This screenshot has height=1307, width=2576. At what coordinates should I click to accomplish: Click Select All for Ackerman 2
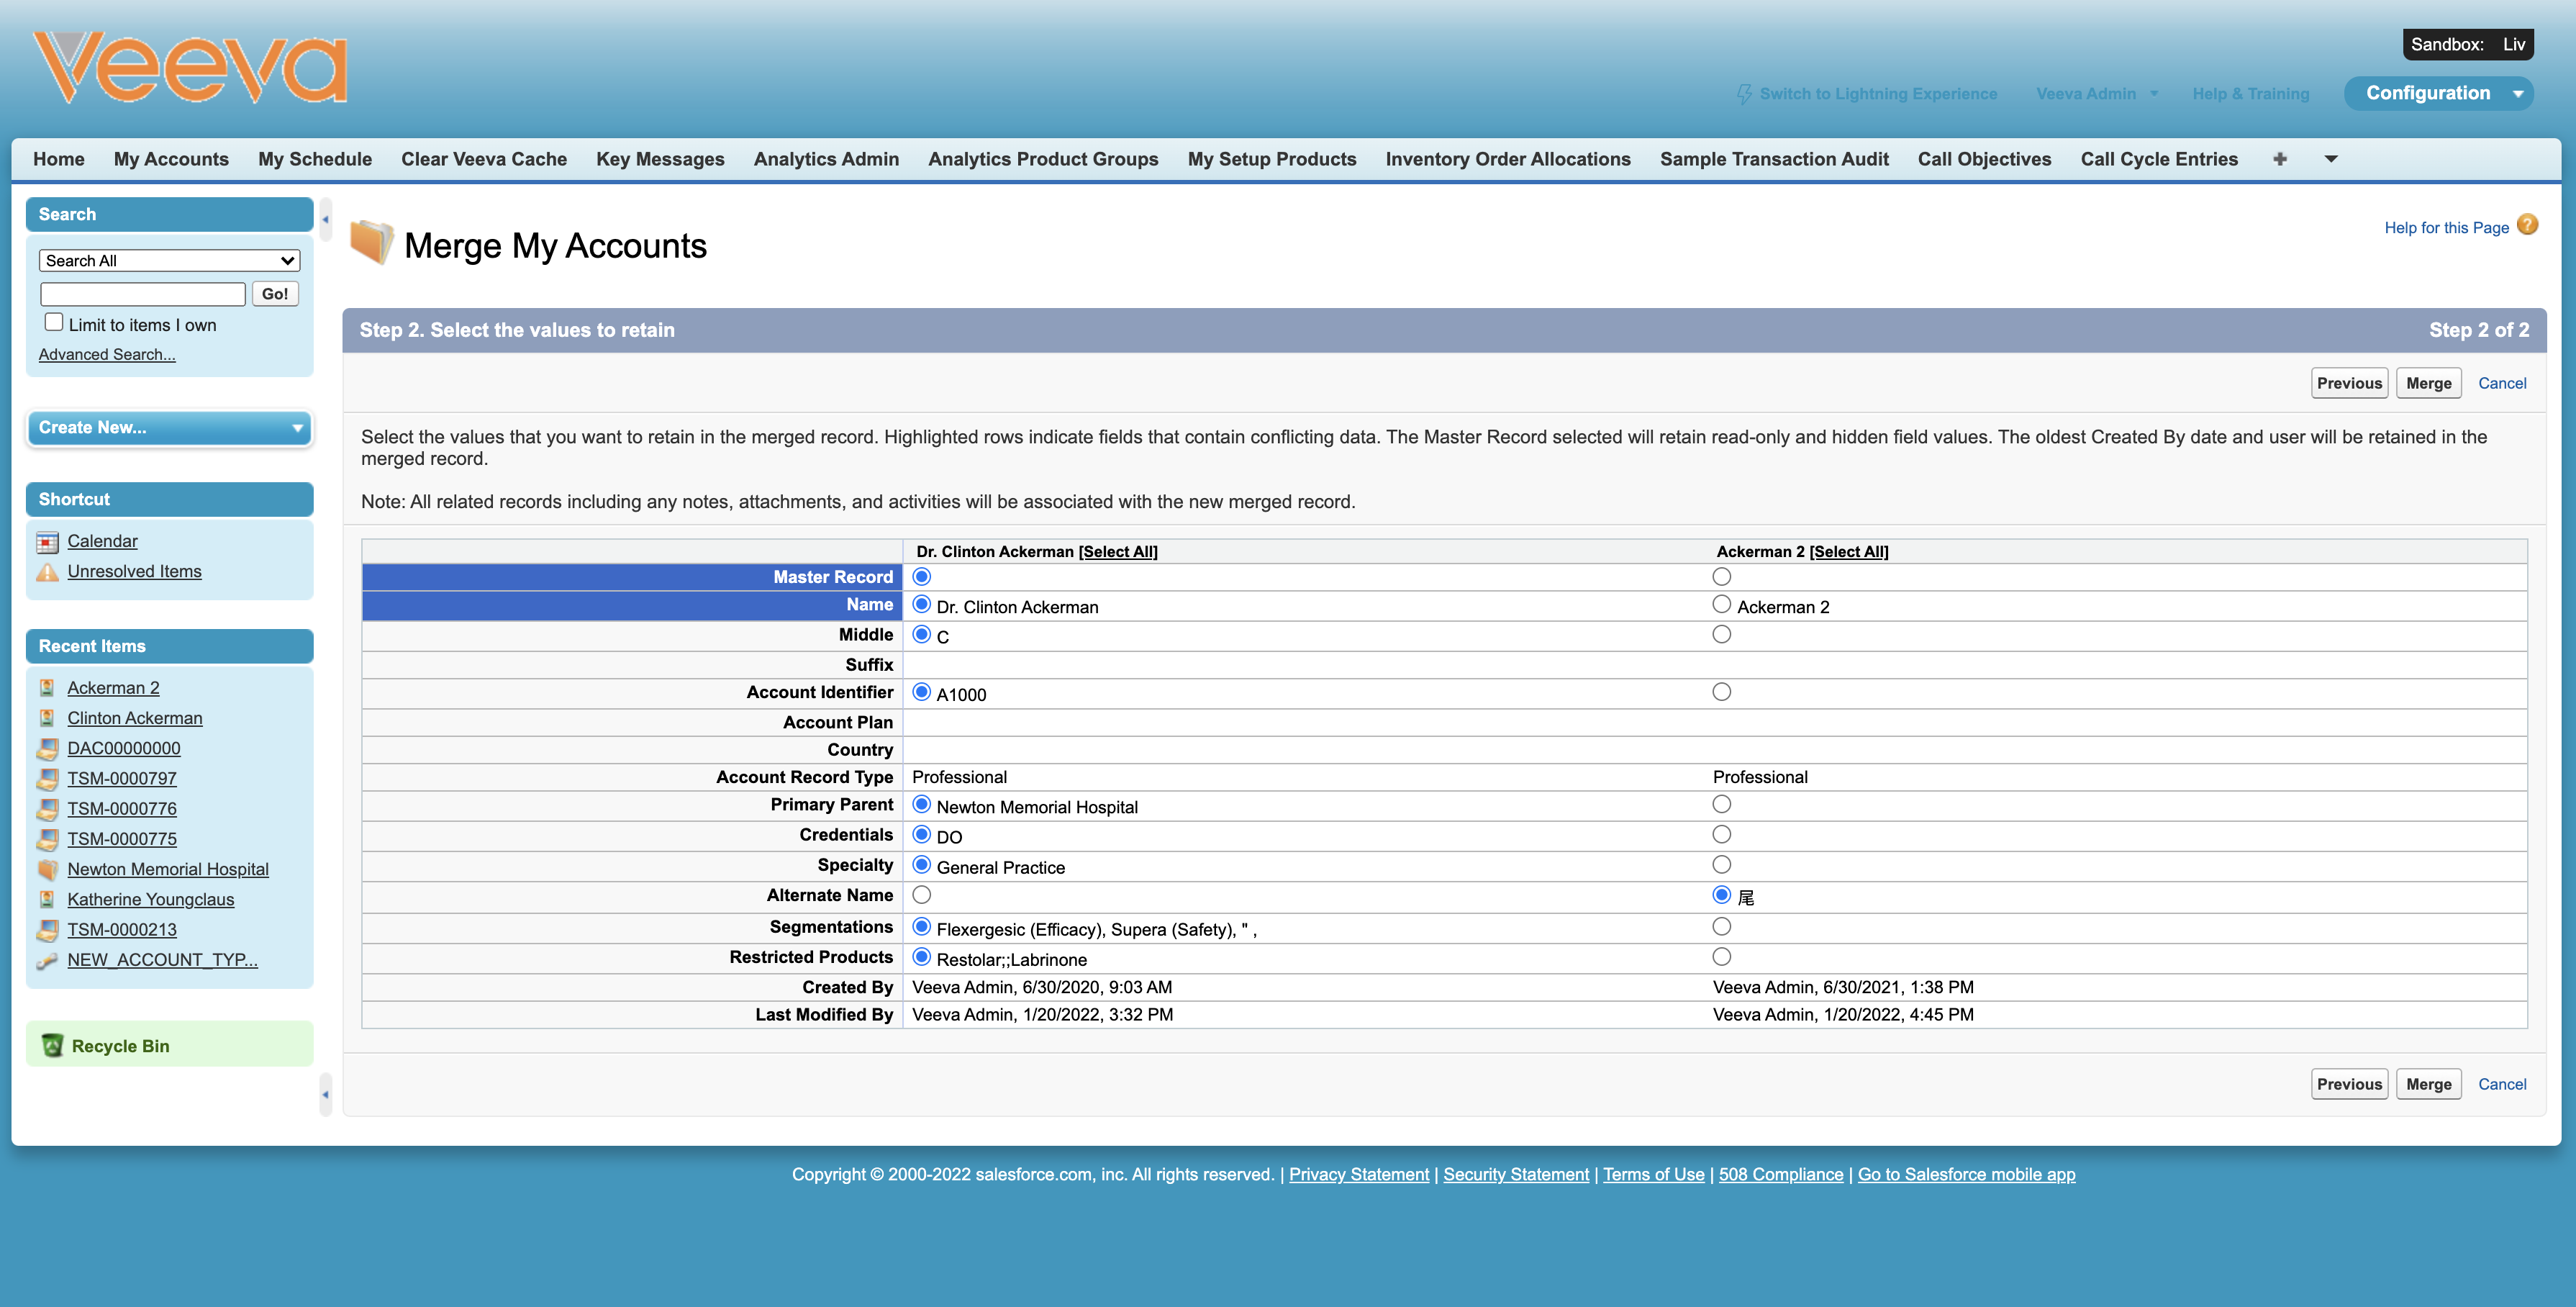pos(1848,552)
